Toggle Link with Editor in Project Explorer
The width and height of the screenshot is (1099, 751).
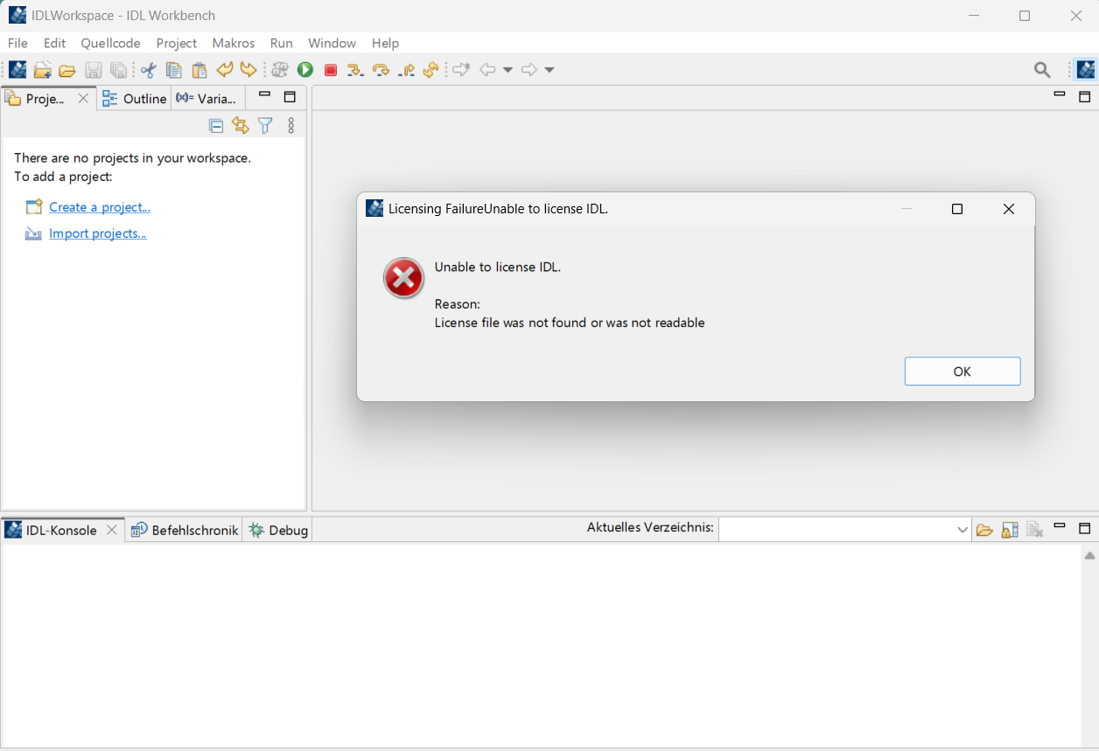click(x=241, y=126)
